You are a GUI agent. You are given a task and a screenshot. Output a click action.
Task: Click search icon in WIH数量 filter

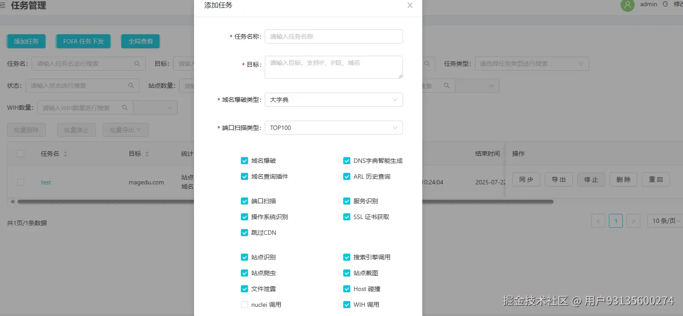(125, 108)
